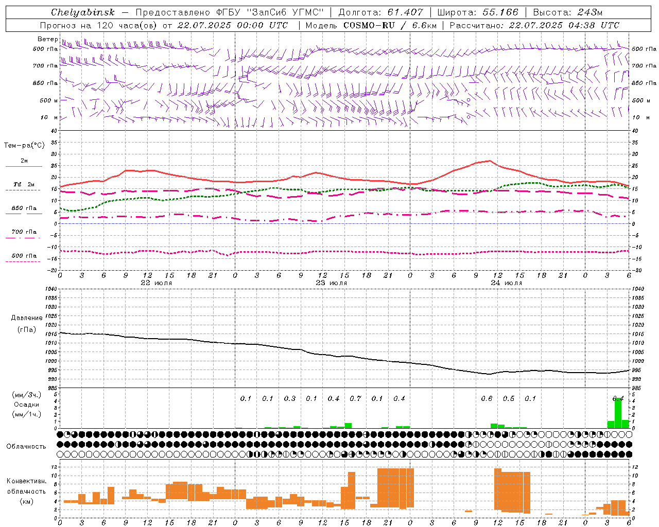The height and width of the screenshot is (527, 659).
Task: Click the 0.5 precipitation value
Action: [509, 399]
